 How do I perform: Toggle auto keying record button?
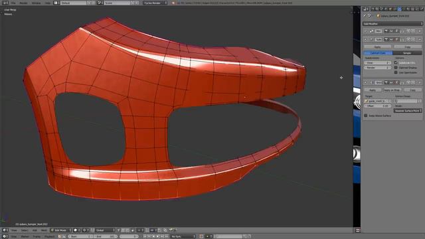click(x=201, y=236)
